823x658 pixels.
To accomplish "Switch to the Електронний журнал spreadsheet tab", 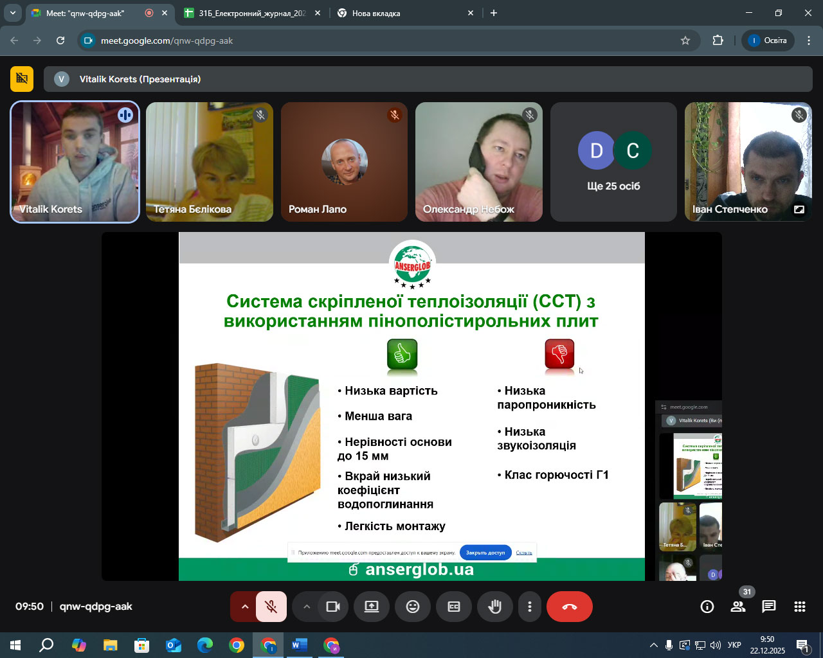I will tap(252, 13).
